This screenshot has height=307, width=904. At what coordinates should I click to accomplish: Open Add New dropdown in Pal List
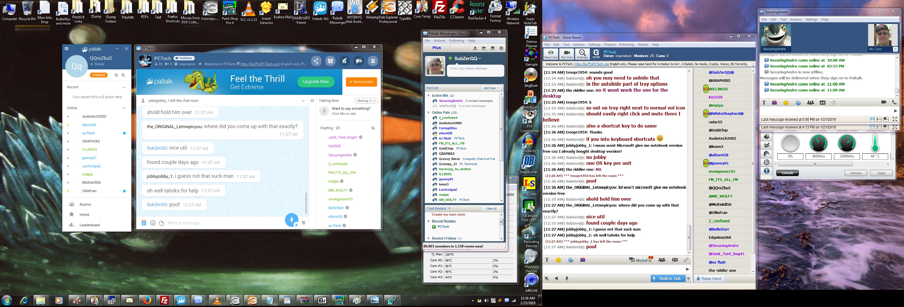pos(491,88)
